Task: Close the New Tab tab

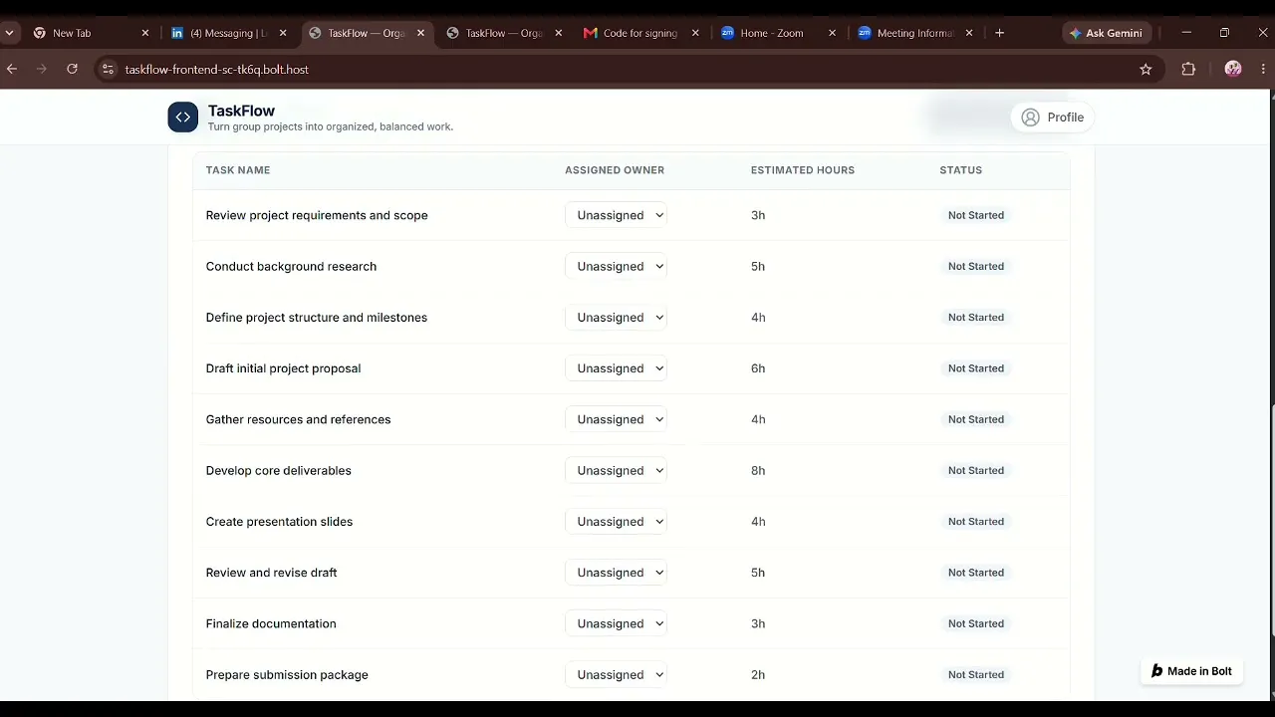Action: click(144, 33)
